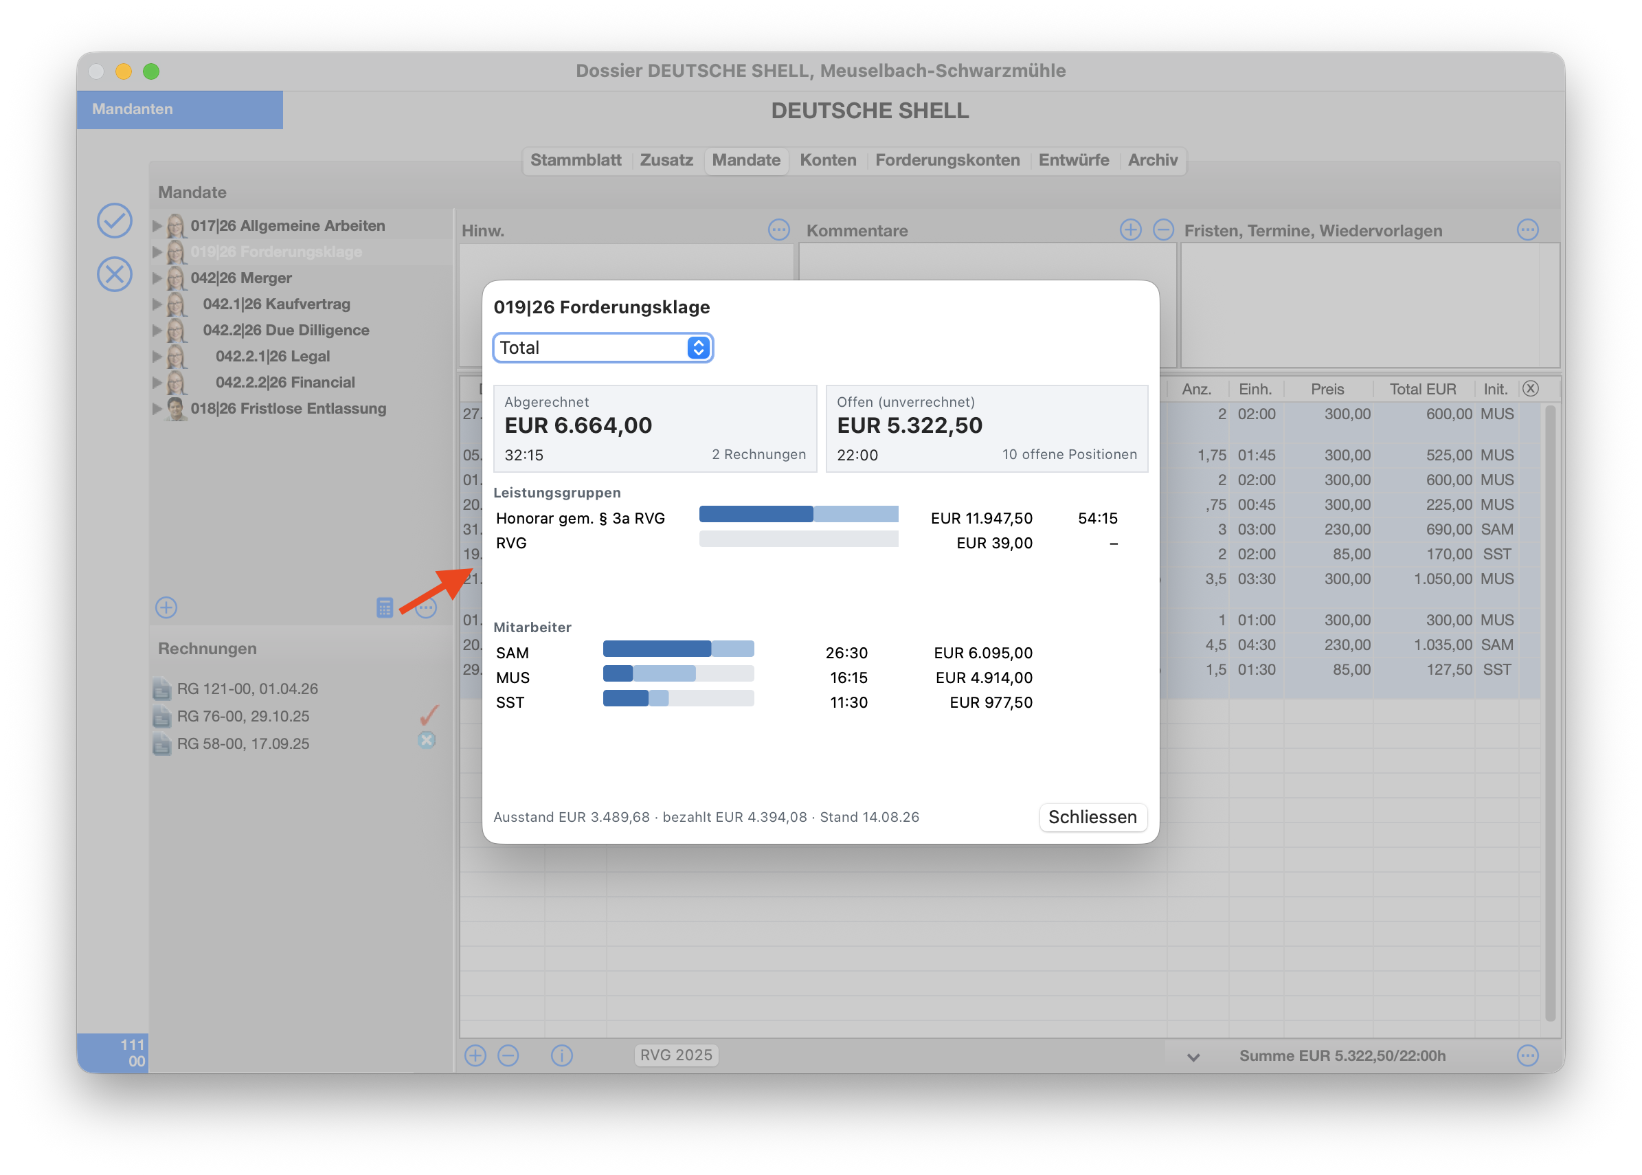Switch to the Entwürfe tab
1642x1175 pixels.
click(1073, 160)
